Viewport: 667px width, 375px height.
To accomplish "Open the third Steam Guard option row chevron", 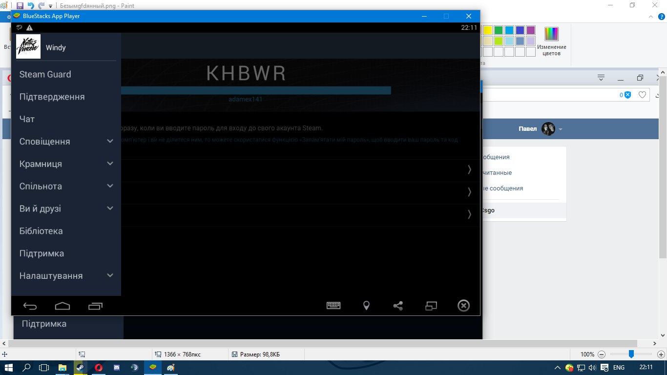I will click(469, 214).
